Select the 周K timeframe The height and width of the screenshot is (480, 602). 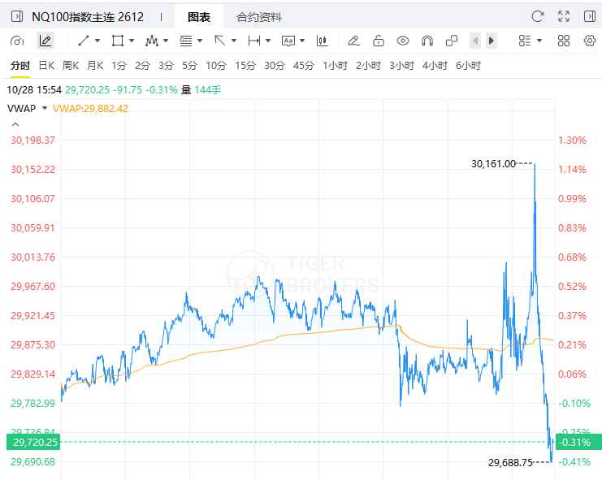(71, 66)
